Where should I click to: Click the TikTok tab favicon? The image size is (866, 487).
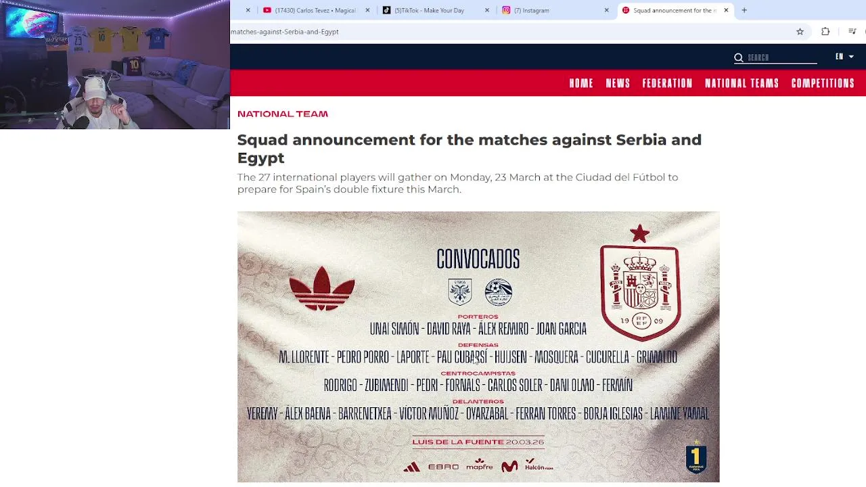click(386, 10)
